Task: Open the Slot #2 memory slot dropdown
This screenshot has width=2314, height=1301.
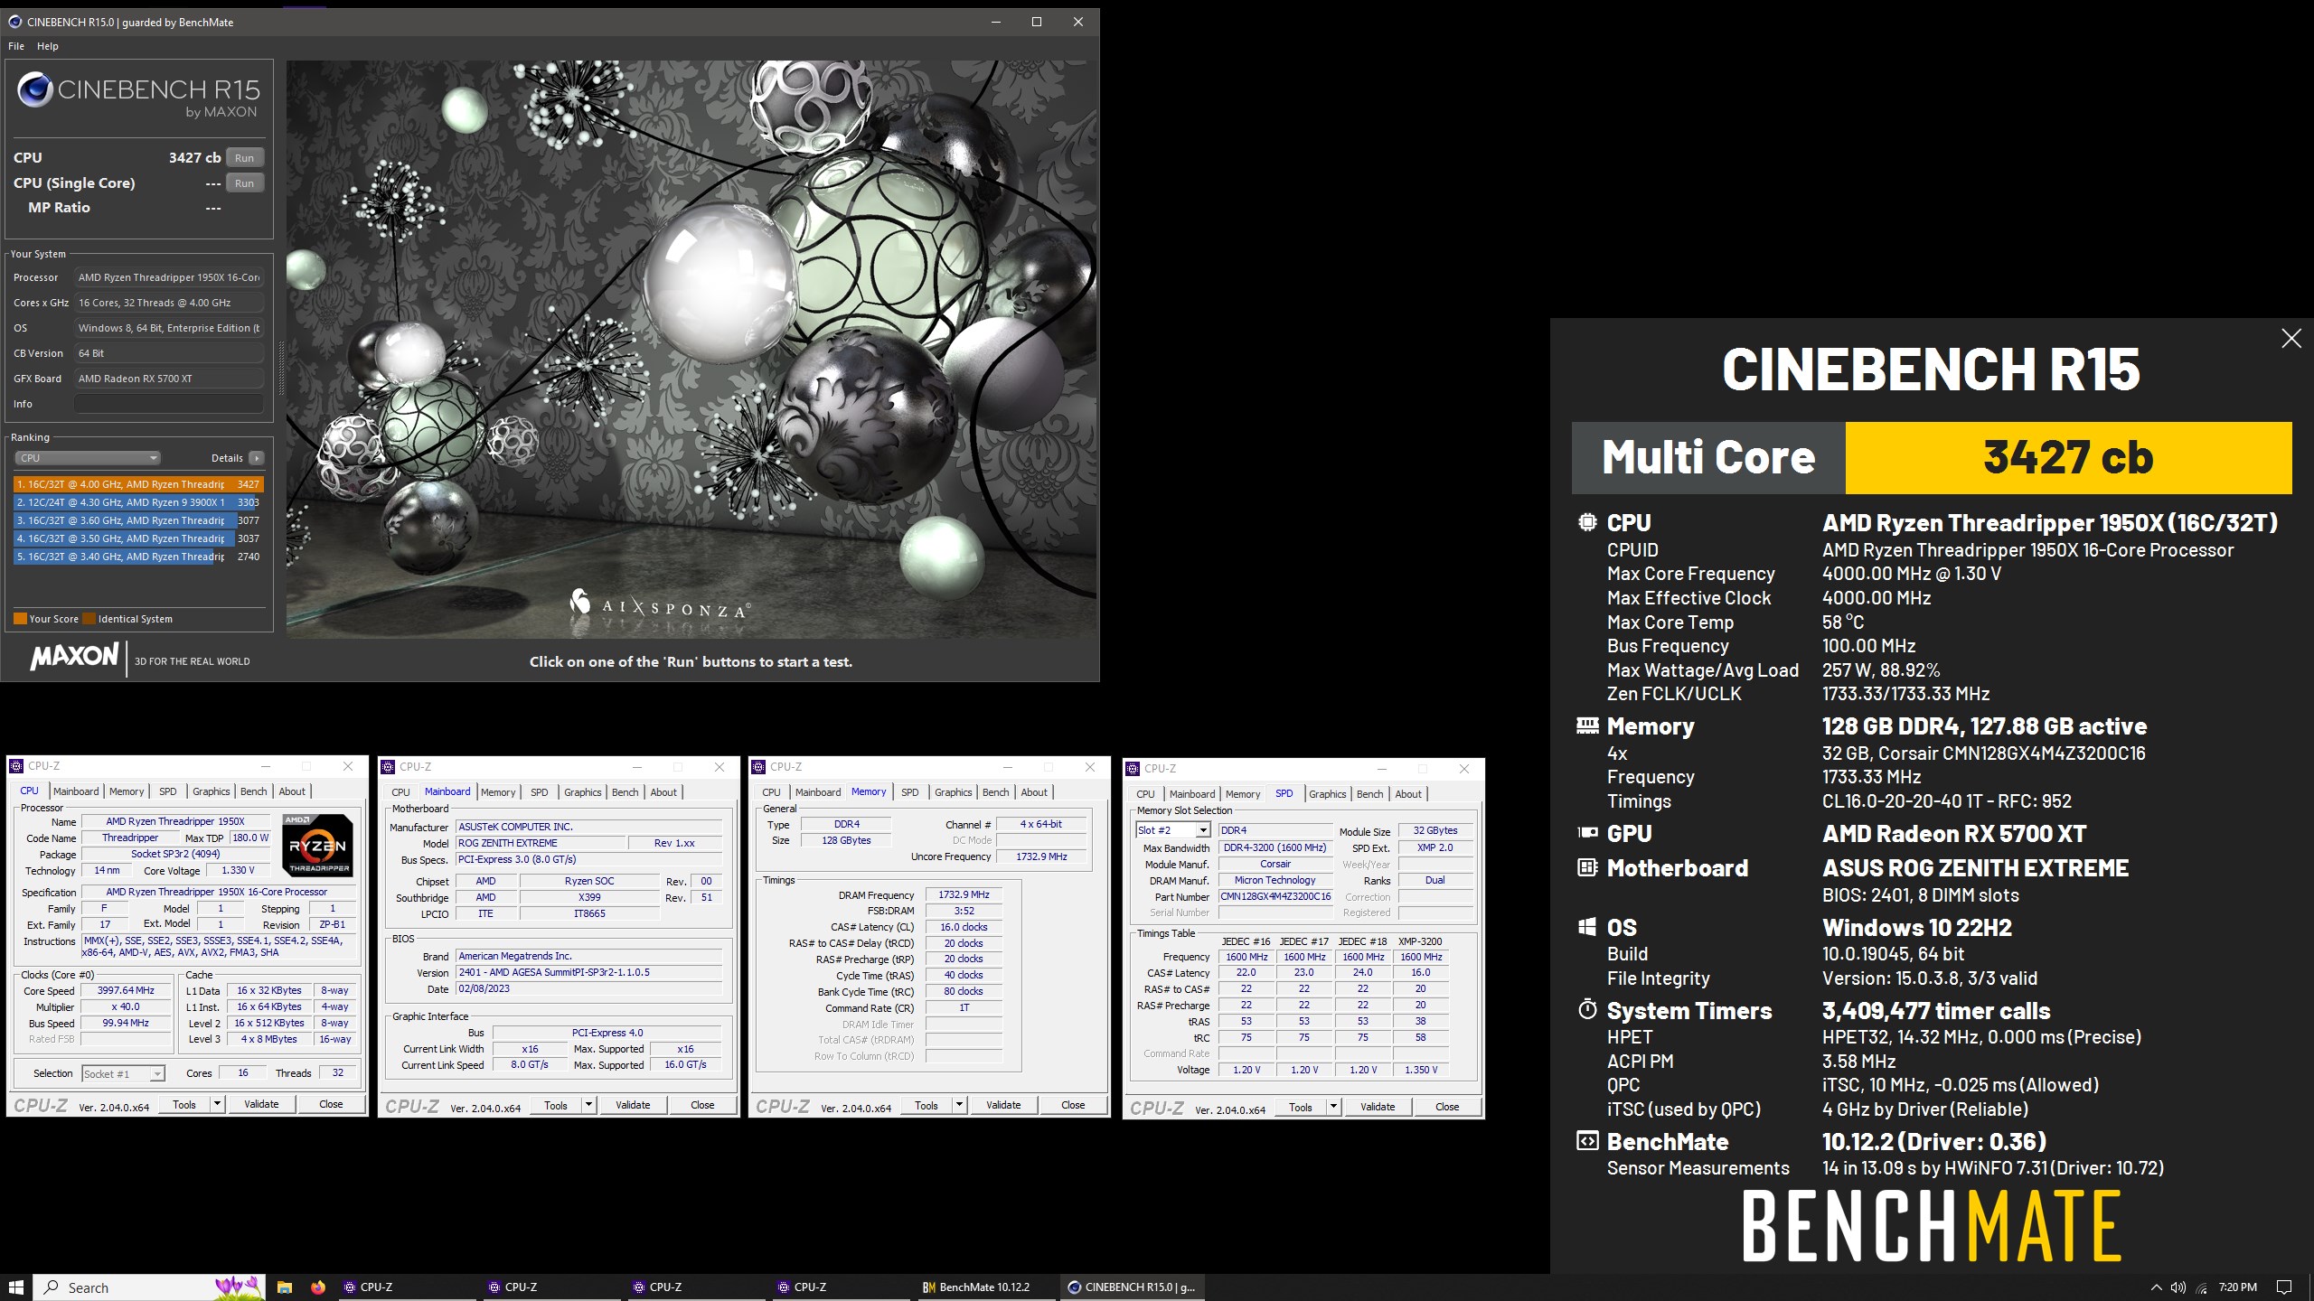Action: (x=1172, y=830)
